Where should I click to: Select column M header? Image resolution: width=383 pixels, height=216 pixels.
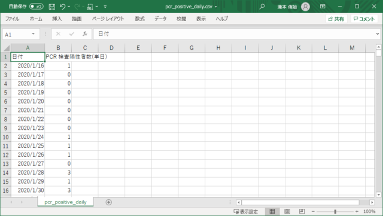tap(352, 48)
